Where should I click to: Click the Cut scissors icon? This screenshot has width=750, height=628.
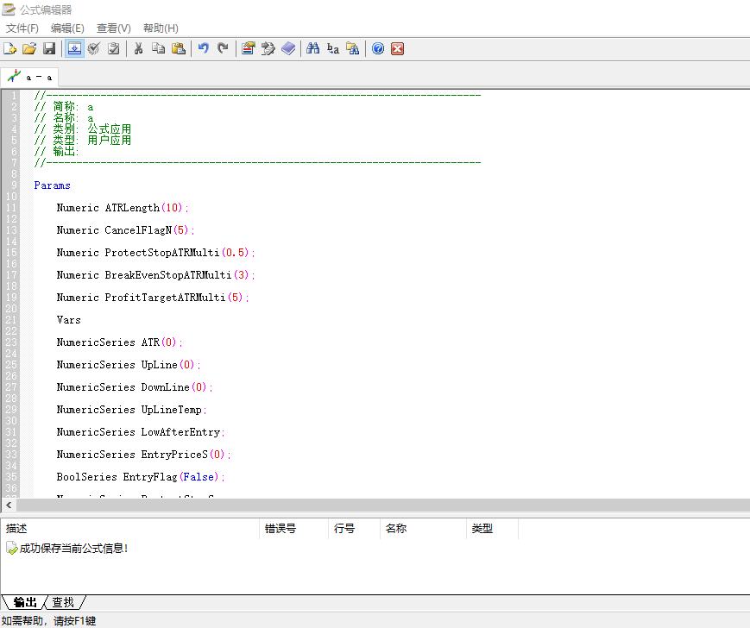[138, 49]
